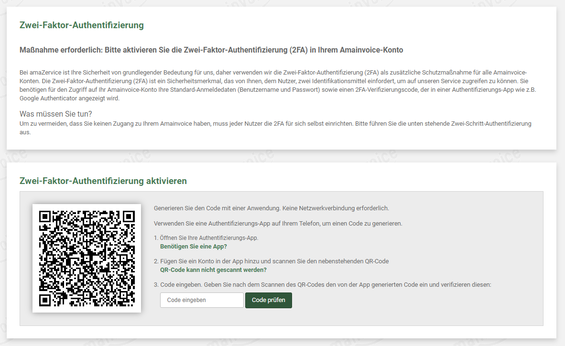565x346 pixels.
Task: Click step 3 'Code eingeben' instruction text
Action: [323, 285]
